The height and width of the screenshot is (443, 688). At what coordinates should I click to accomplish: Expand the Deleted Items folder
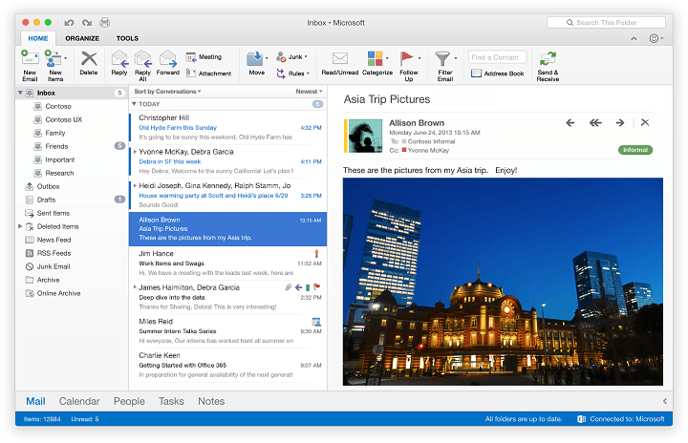(x=20, y=226)
